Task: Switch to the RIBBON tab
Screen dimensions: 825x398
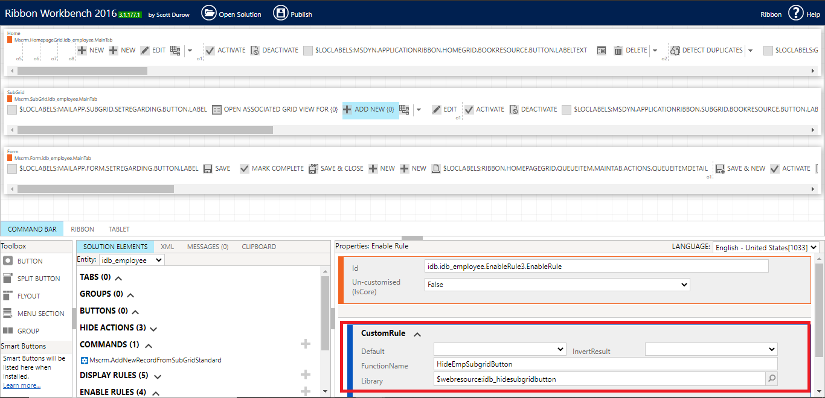Action: (x=82, y=229)
